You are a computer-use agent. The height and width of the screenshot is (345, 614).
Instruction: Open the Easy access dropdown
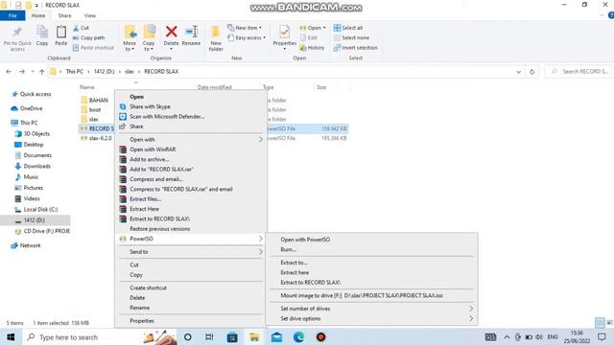tap(247, 38)
